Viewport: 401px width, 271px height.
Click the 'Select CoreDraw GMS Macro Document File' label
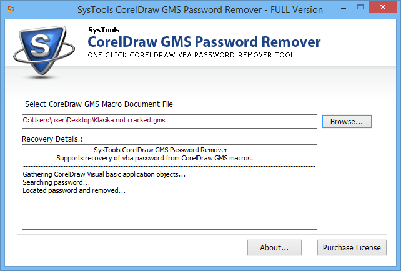coord(99,104)
